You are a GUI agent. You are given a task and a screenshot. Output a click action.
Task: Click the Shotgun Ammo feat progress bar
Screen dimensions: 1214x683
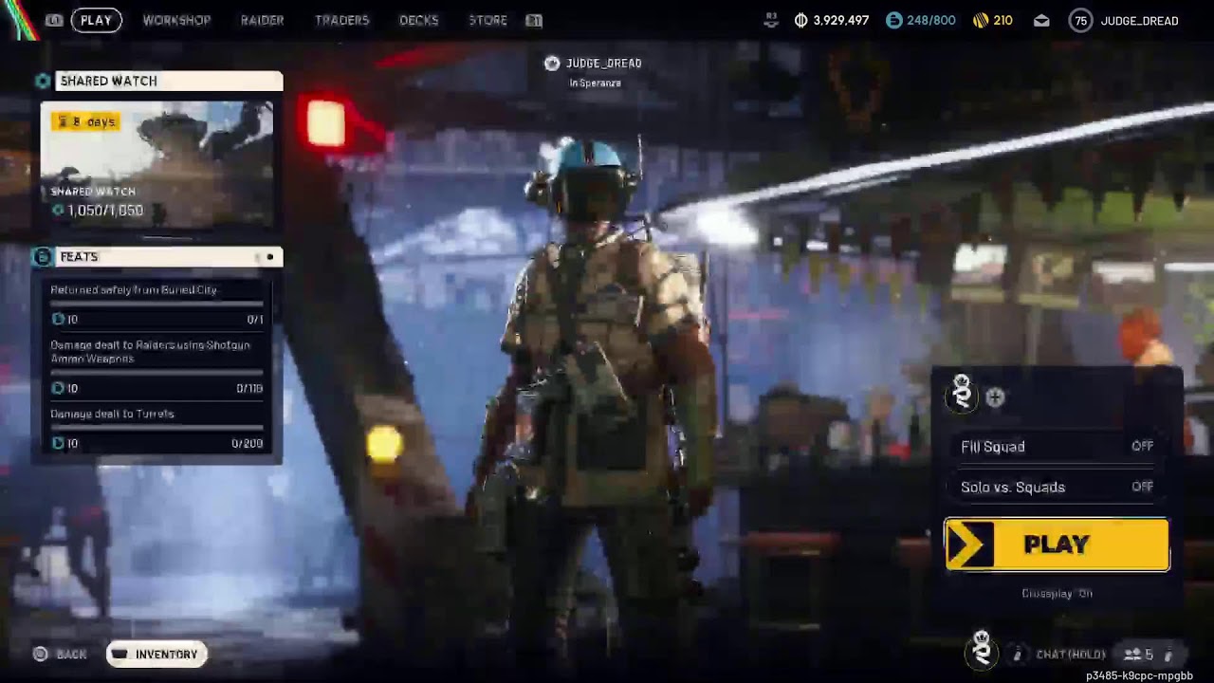(x=156, y=373)
